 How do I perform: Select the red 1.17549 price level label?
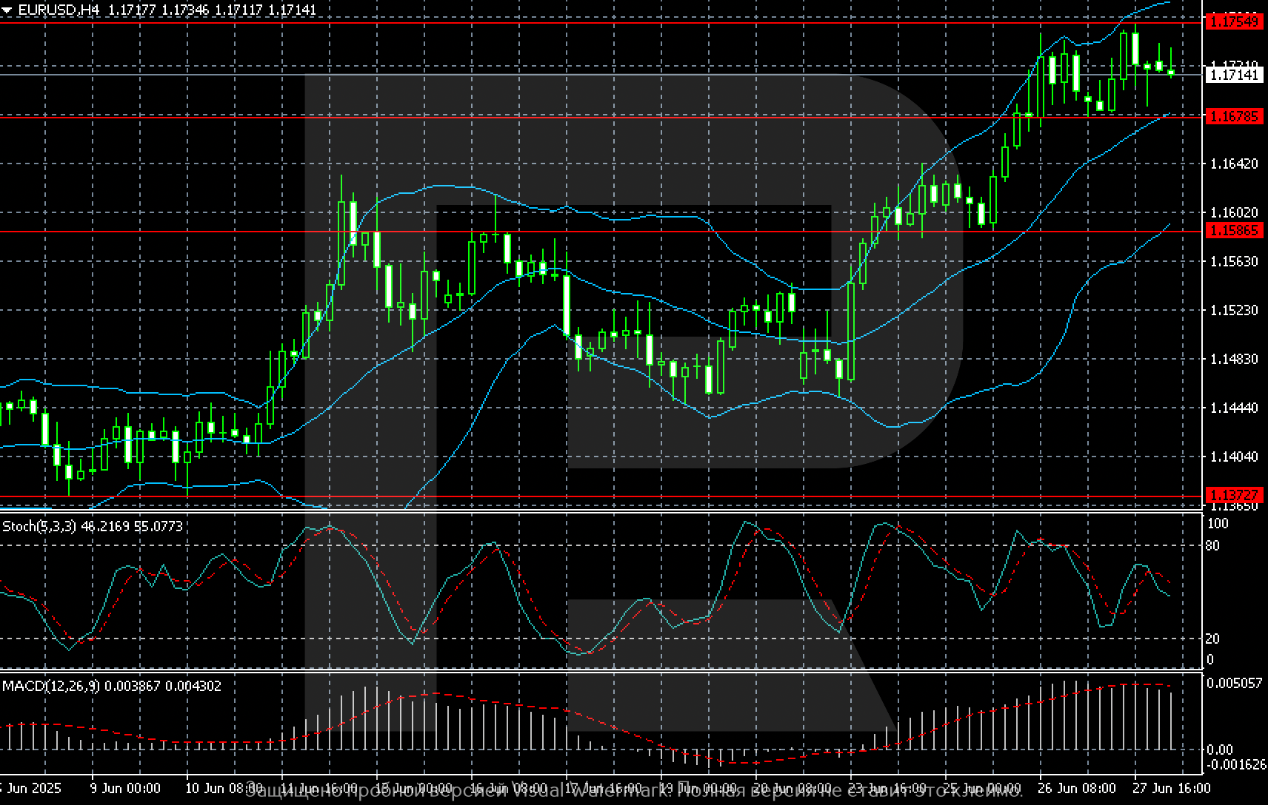point(1234,21)
